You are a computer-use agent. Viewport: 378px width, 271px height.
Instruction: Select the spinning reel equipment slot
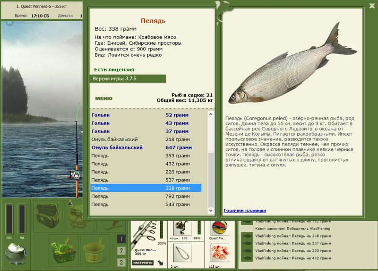coord(182,228)
